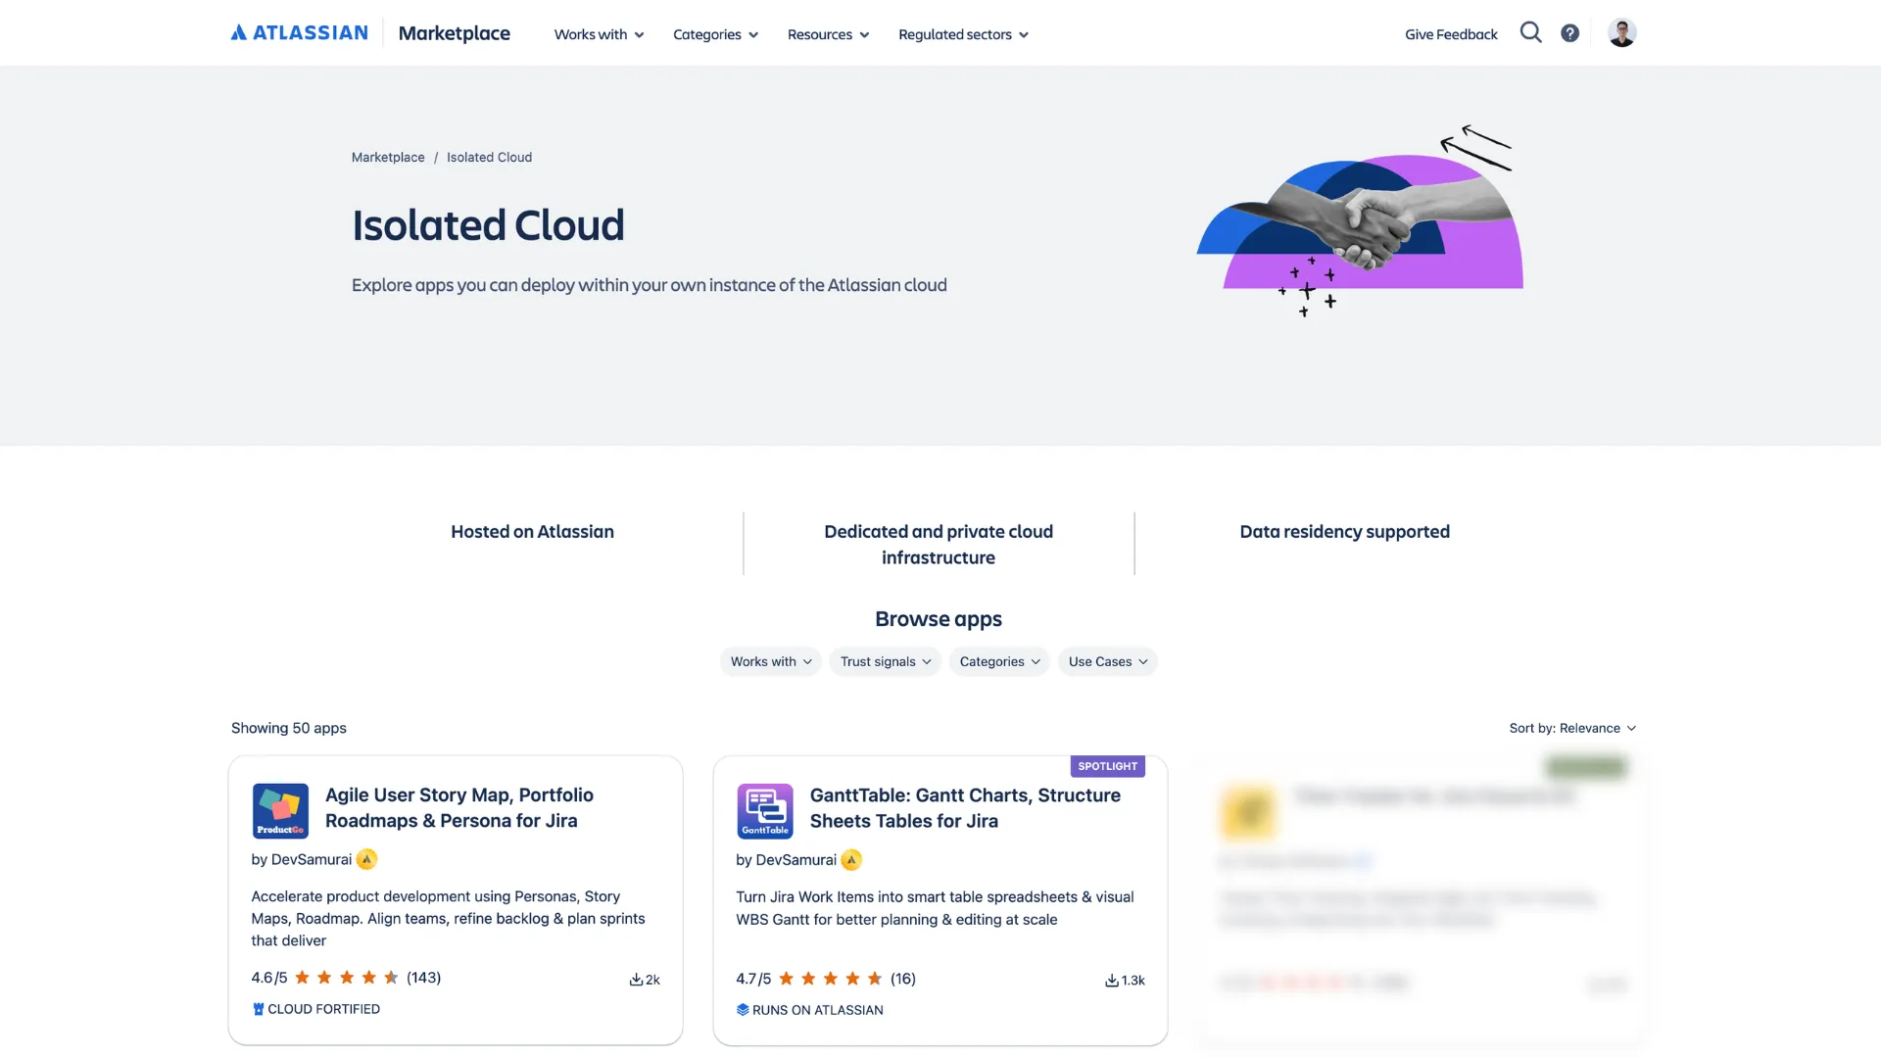Click the (16) review count

(902, 979)
